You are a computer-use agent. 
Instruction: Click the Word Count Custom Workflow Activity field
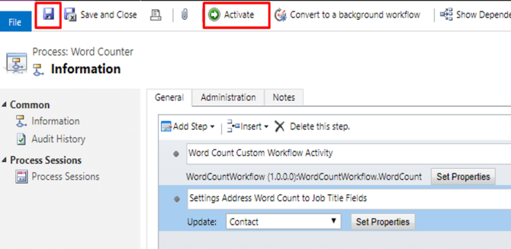click(349, 153)
